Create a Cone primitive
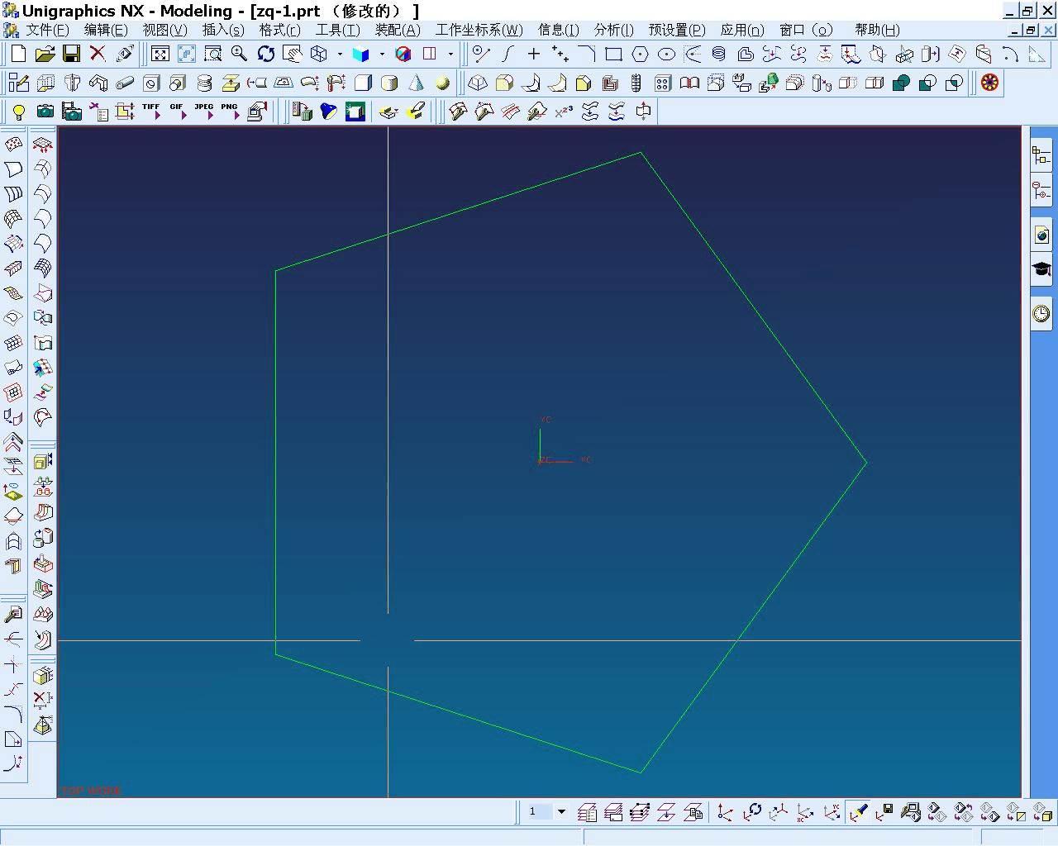 416,83
